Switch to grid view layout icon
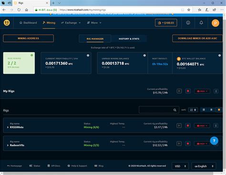The image size is (226, 175). coord(204,110)
